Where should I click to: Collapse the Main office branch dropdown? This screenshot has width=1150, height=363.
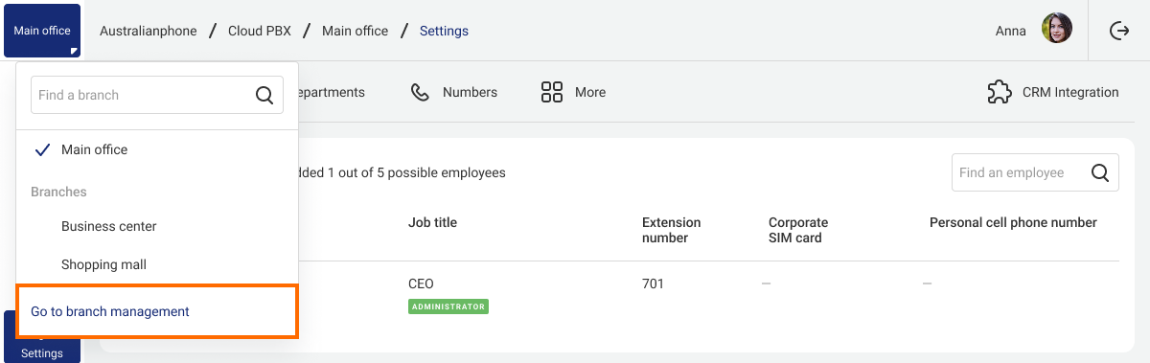(x=41, y=31)
